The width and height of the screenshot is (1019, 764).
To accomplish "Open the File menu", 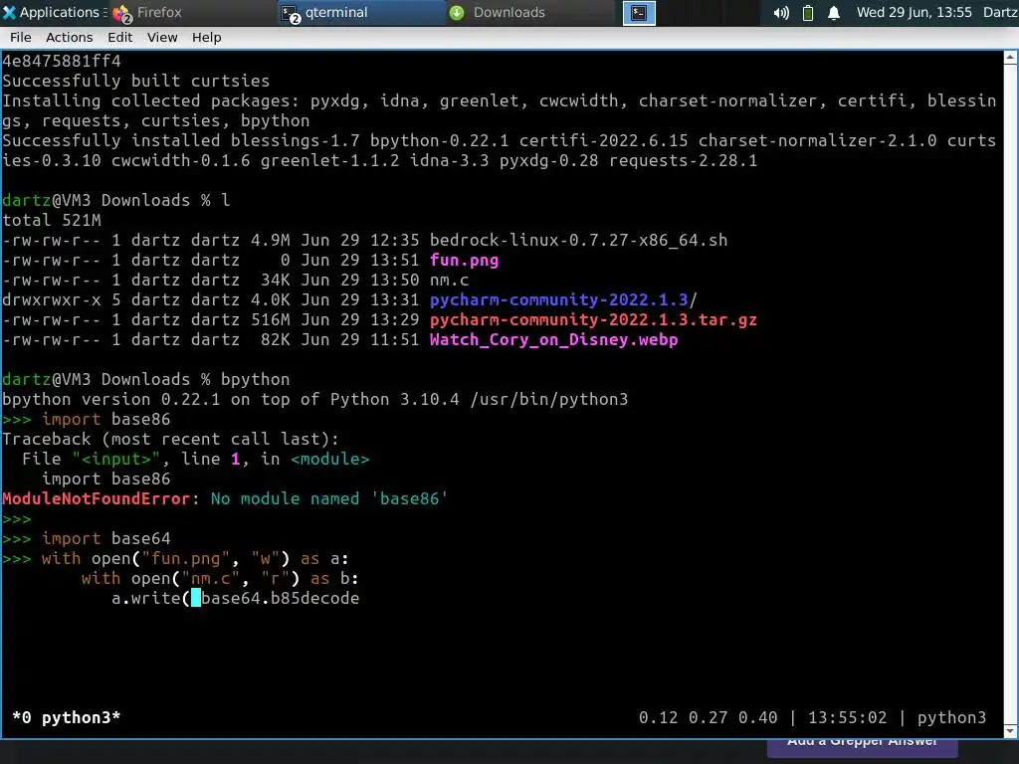I will (x=20, y=38).
